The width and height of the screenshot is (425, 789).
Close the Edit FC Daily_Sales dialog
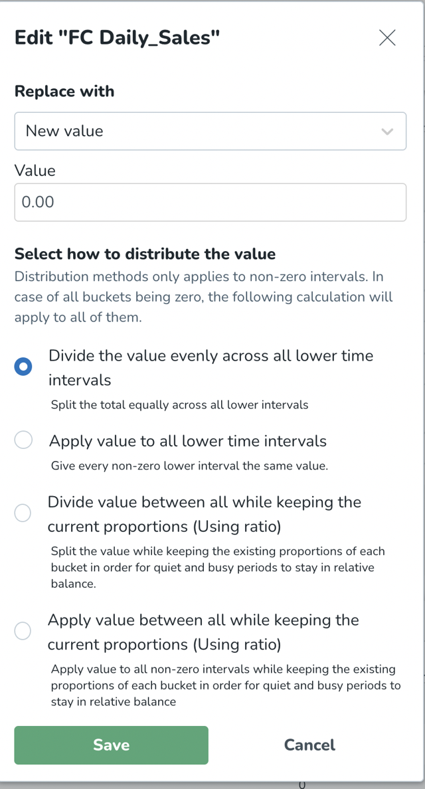point(386,38)
